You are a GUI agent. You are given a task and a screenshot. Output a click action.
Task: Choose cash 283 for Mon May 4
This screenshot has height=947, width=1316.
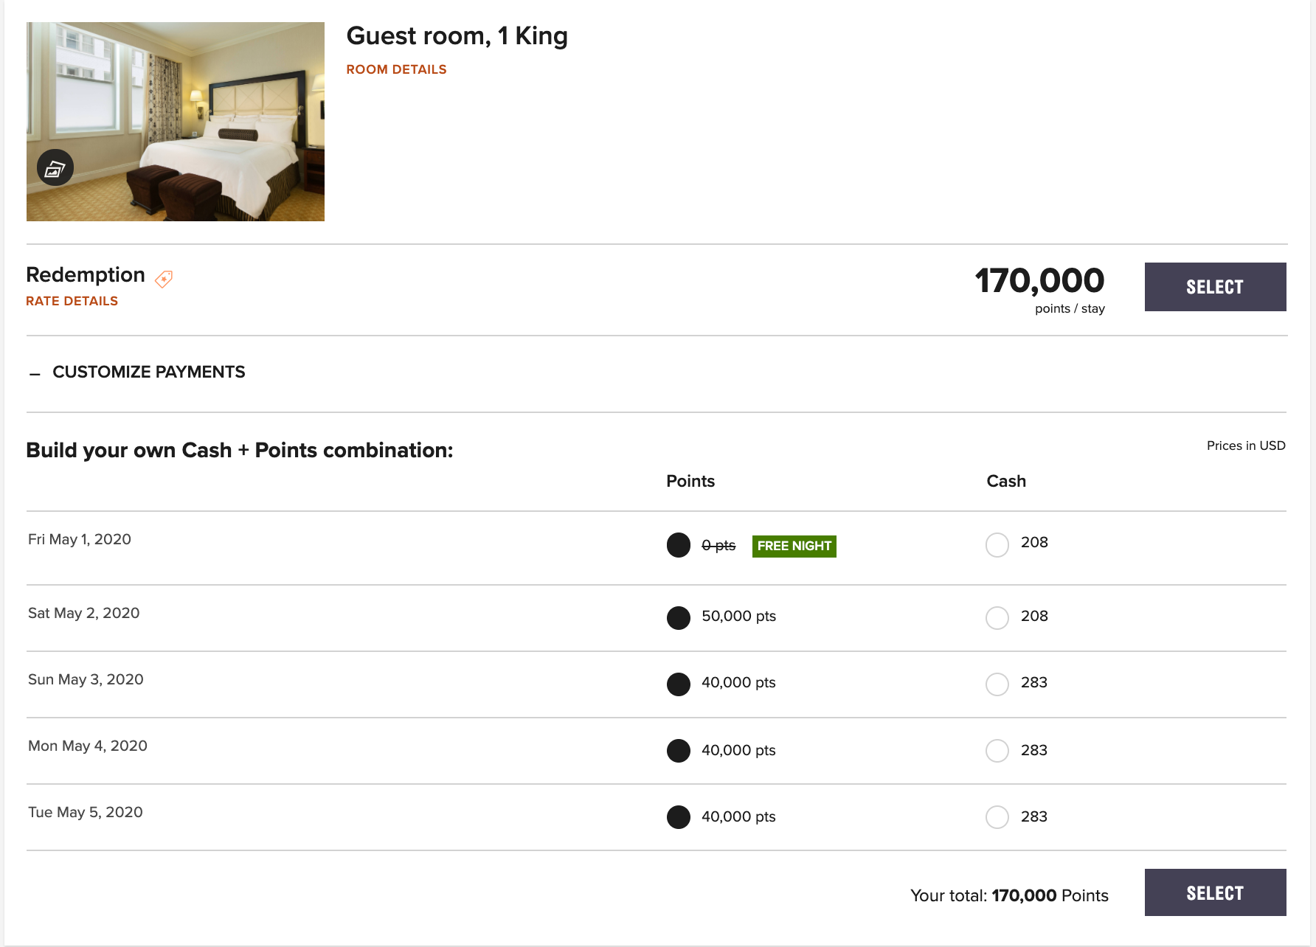click(997, 751)
